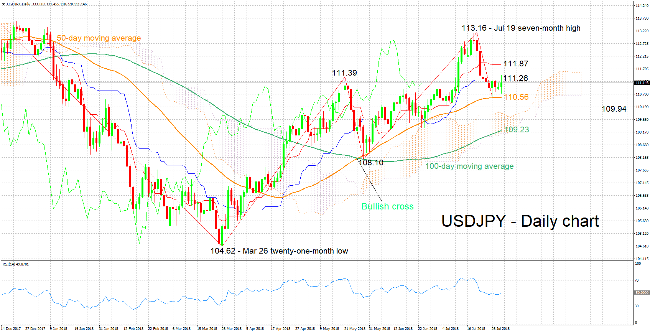Click the orange 110.56 price label

tap(516, 97)
